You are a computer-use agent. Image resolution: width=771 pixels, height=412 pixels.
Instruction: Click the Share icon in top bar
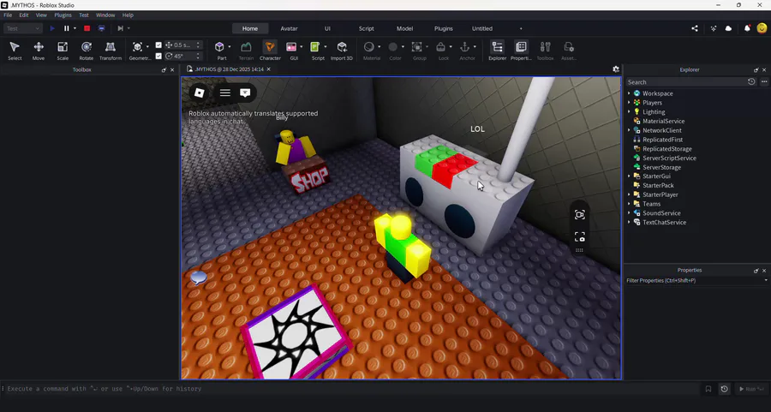coord(694,28)
